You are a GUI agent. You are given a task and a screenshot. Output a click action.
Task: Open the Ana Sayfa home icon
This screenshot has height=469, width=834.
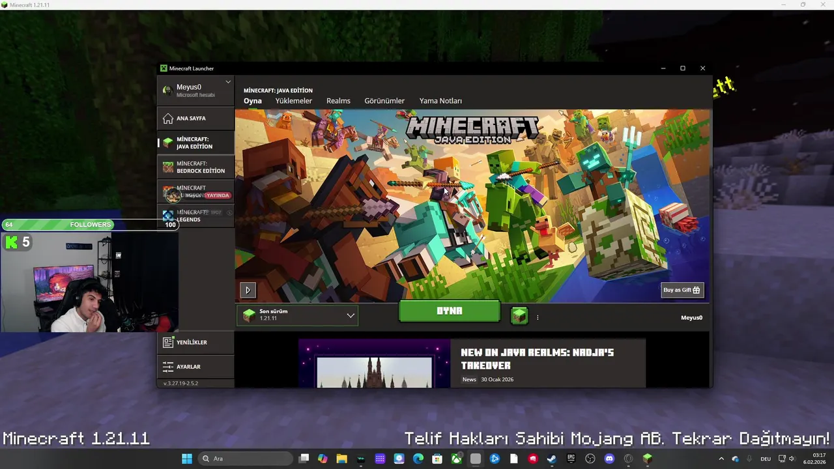click(168, 119)
